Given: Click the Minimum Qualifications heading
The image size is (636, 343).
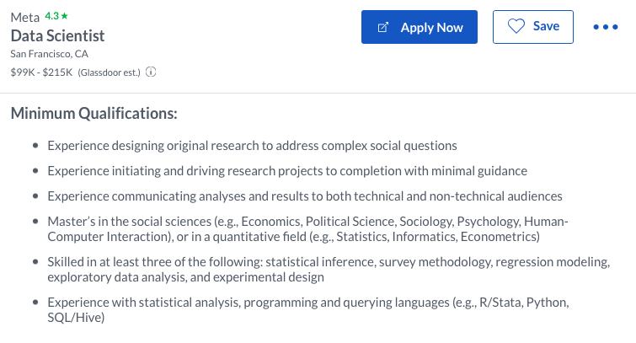Looking at the screenshot, I should [x=94, y=113].
